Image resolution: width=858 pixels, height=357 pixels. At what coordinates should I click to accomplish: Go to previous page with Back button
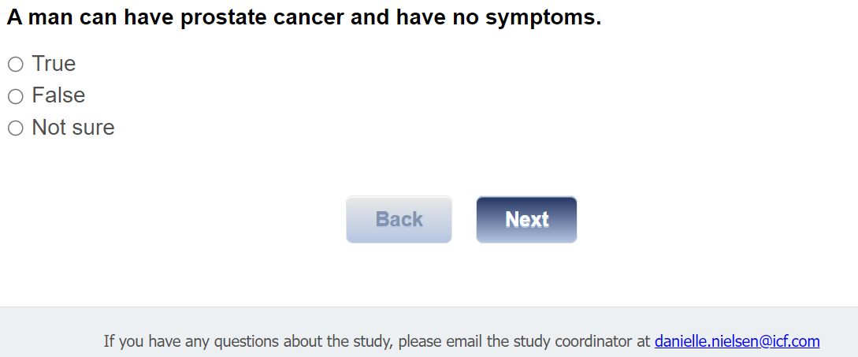pyautogui.click(x=399, y=219)
